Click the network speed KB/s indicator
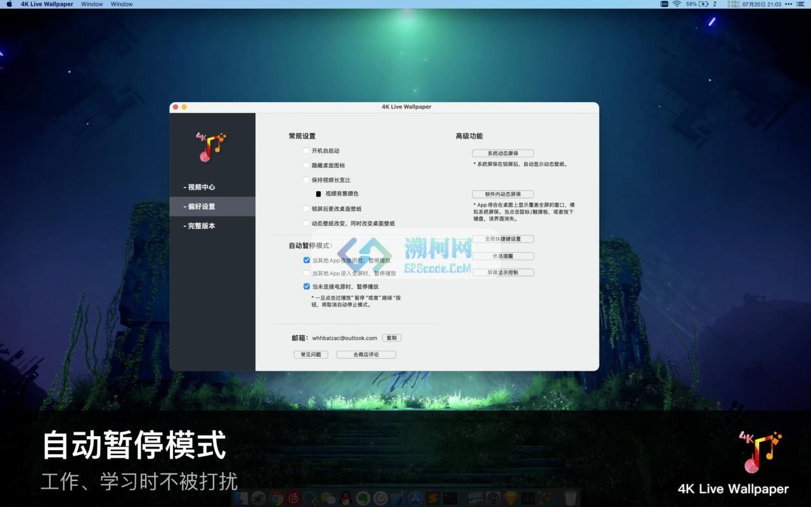 click(734, 4)
